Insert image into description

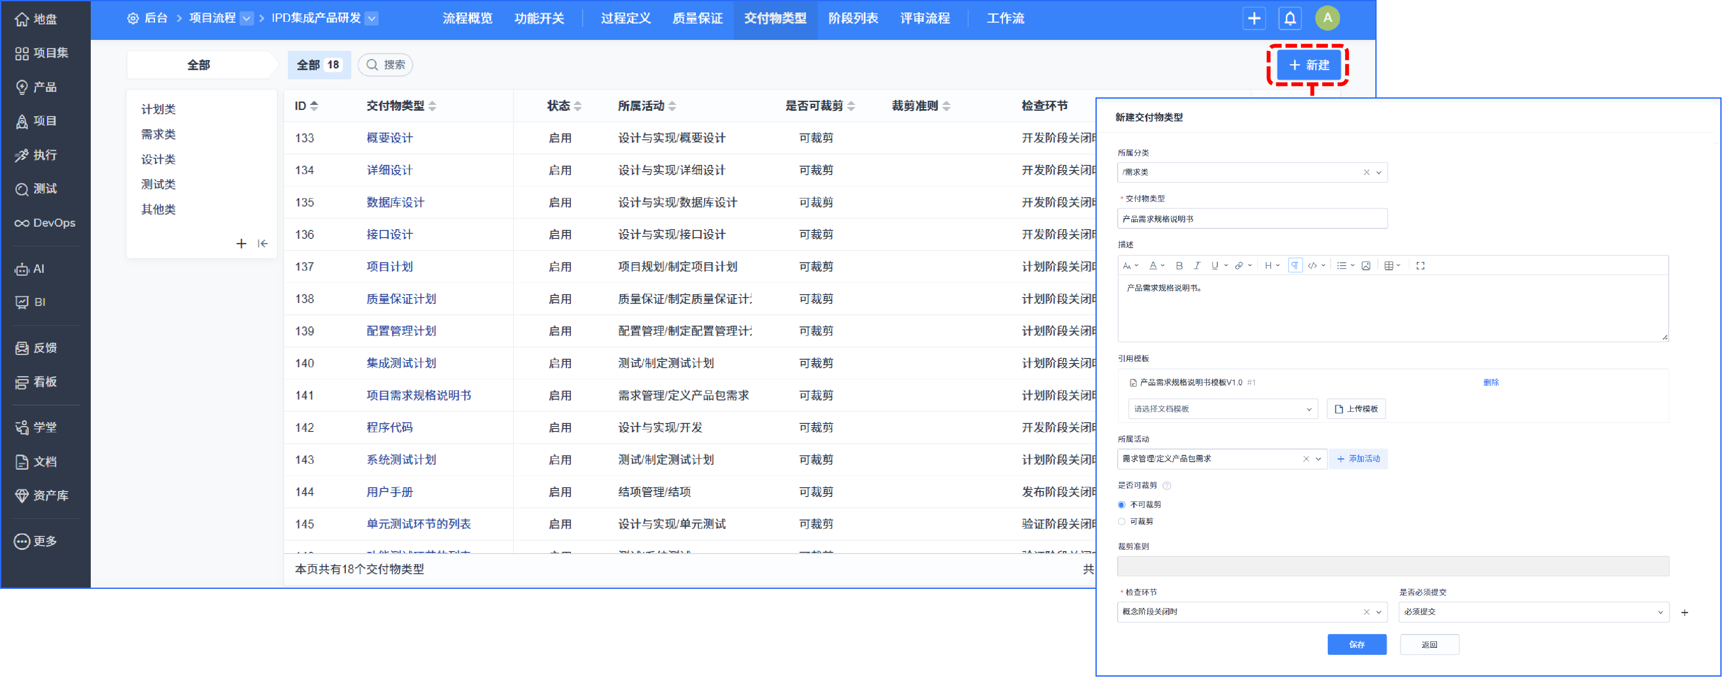[1366, 266]
